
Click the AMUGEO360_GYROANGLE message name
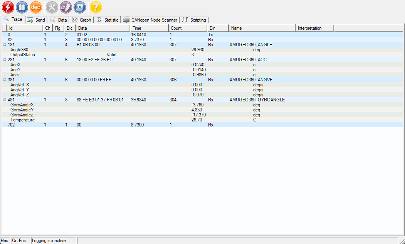(x=257, y=100)
